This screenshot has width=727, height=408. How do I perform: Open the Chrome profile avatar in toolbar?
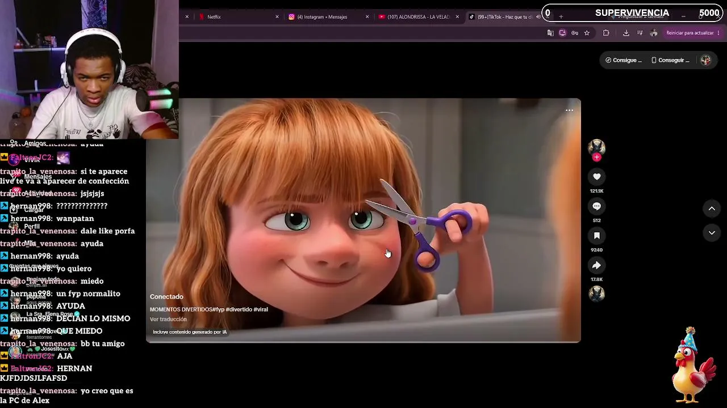(x=654, y=33)
